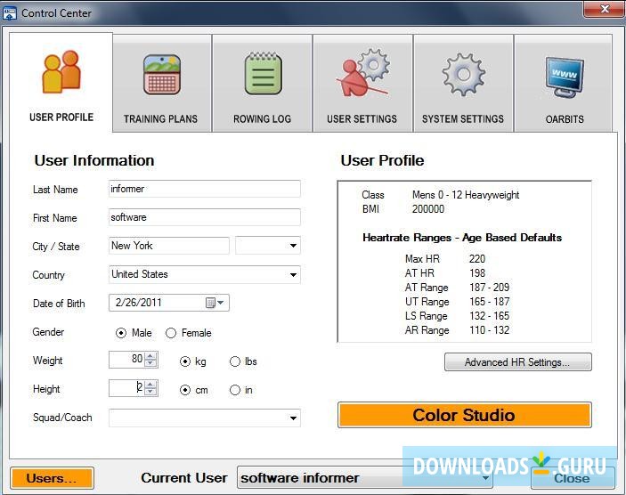Open User Settings rower gear icon
Screen dimensions: 626x495
coord(362,74)
